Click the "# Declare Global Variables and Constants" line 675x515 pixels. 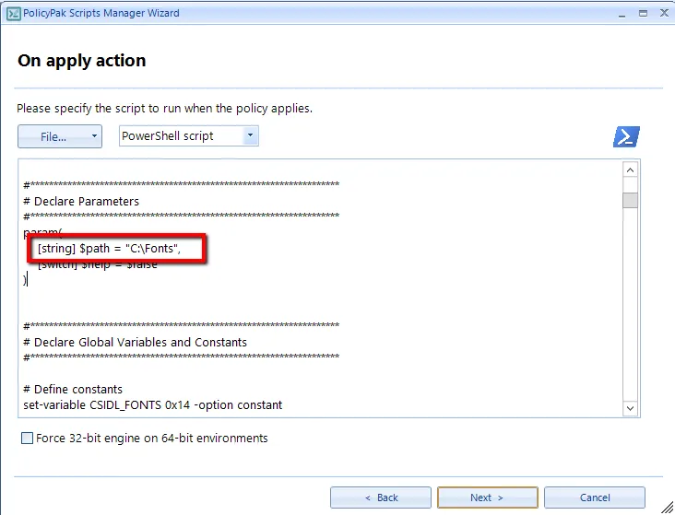coord(135,342)
